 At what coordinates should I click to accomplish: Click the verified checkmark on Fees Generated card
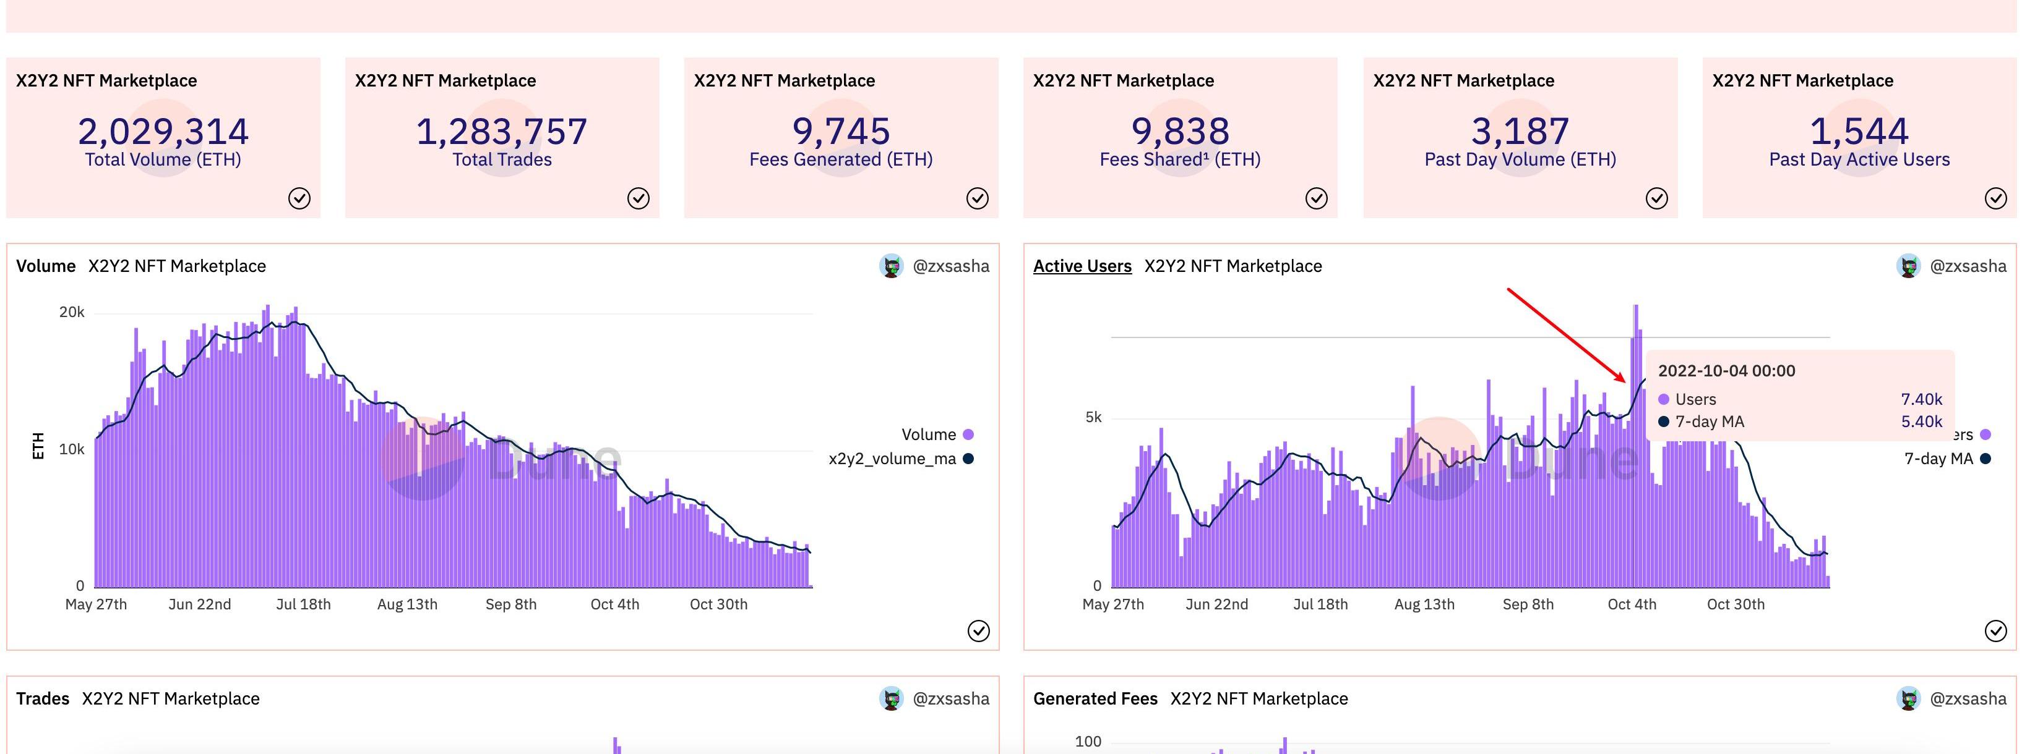point(977,198)
